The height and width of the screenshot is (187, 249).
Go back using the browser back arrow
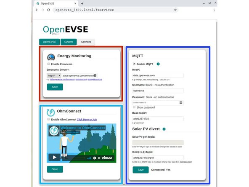(x=37, y=10)
